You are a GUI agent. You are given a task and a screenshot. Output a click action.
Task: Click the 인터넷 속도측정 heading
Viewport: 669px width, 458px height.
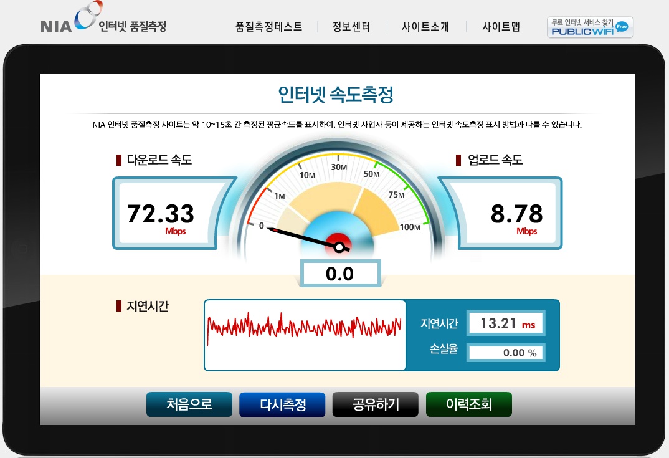click(x=336, y=94)
